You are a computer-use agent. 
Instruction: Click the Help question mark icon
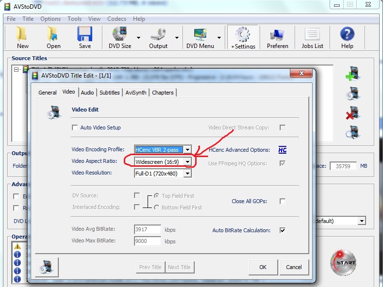347,38
